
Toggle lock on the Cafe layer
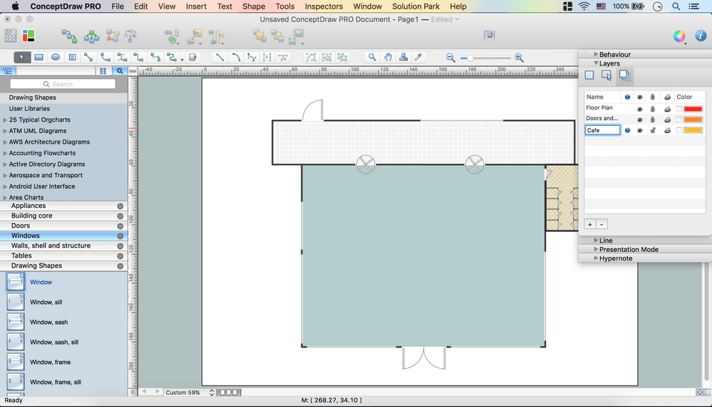(652, 131)
